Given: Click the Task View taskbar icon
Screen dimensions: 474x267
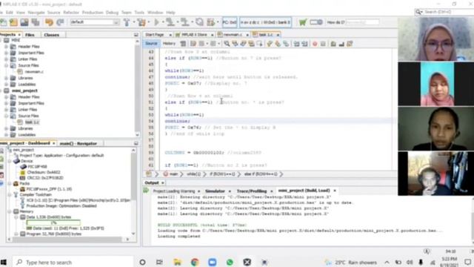Looking at the screenshot, I should point(160,262).
